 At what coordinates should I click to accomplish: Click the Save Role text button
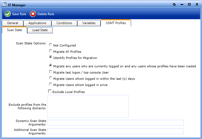(x=19, y=14)
